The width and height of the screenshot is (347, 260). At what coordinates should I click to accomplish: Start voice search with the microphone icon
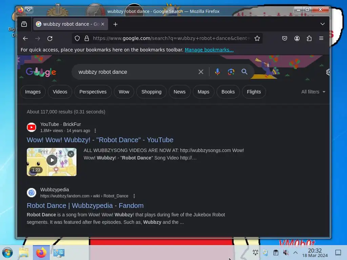[x=217, y=72]
